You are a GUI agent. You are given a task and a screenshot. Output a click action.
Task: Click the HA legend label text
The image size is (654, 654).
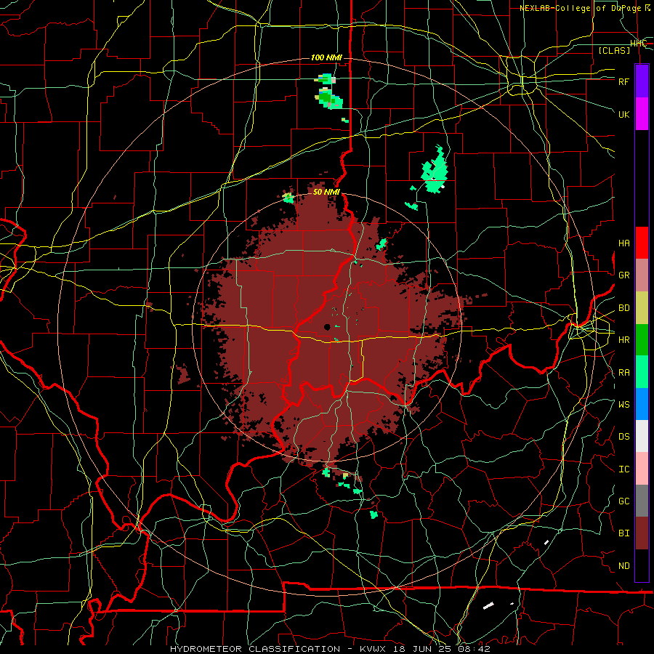623,243
